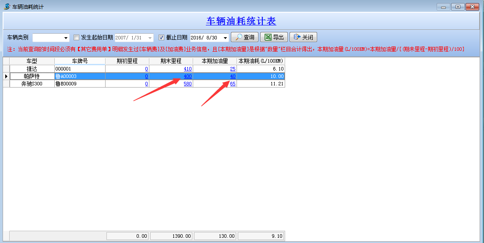This screenshot has height=243, width=484.
Task: Enable the 发生起始日期 checkbox
Action: click(77, 38)
